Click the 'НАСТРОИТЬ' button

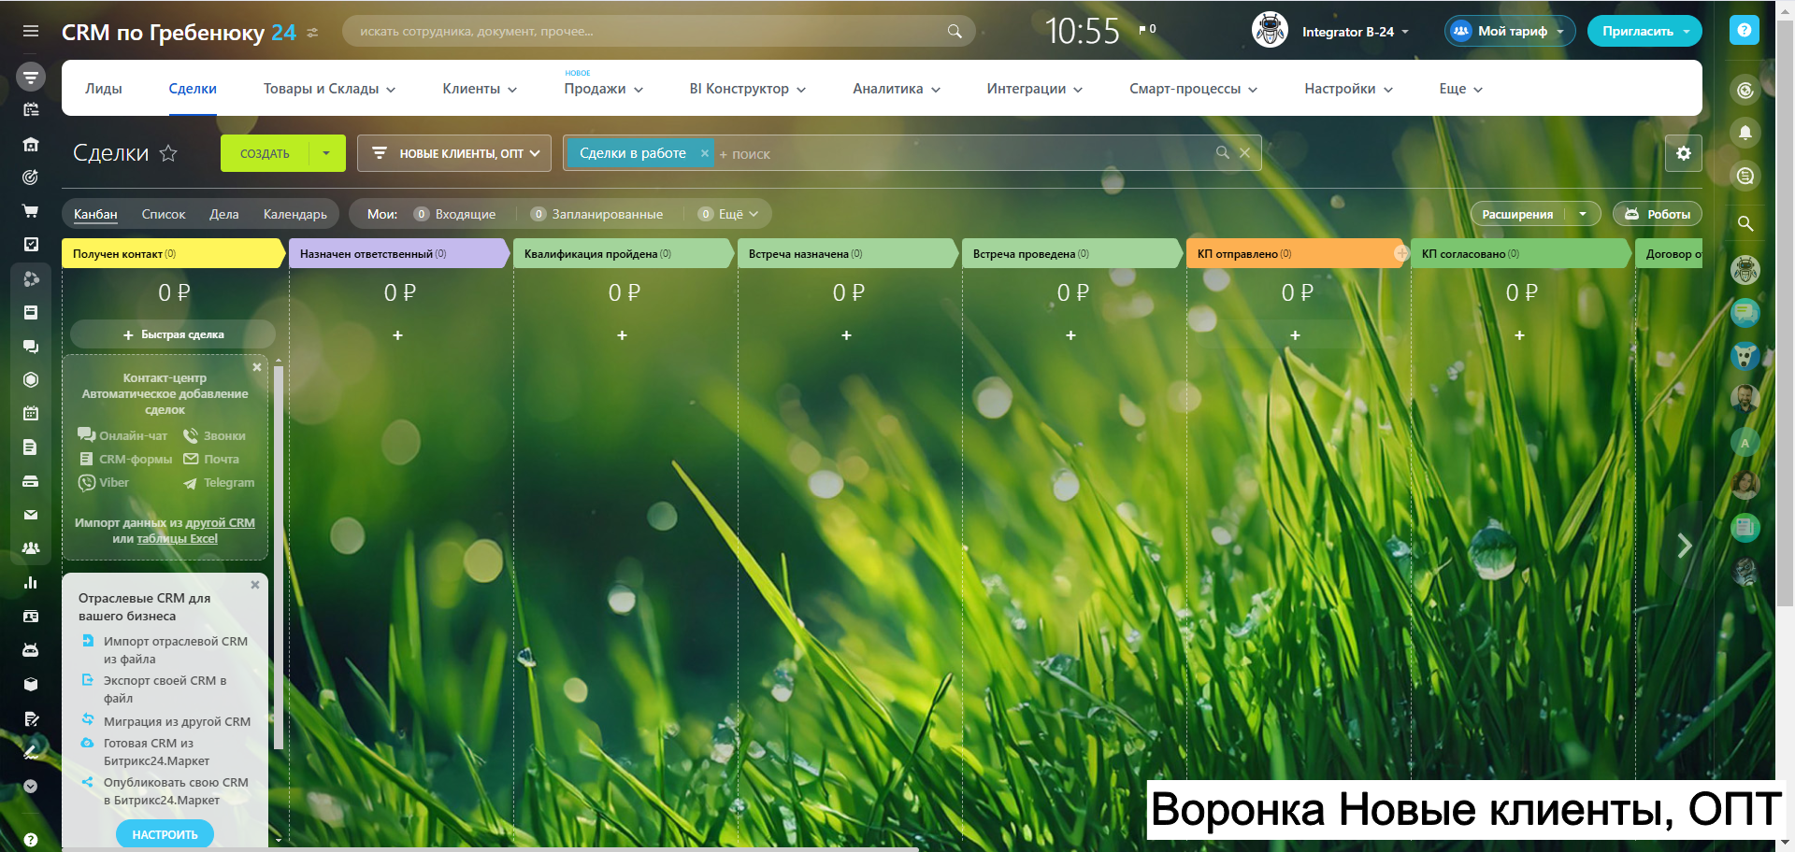pyautogui.click(x=165, y=834)
